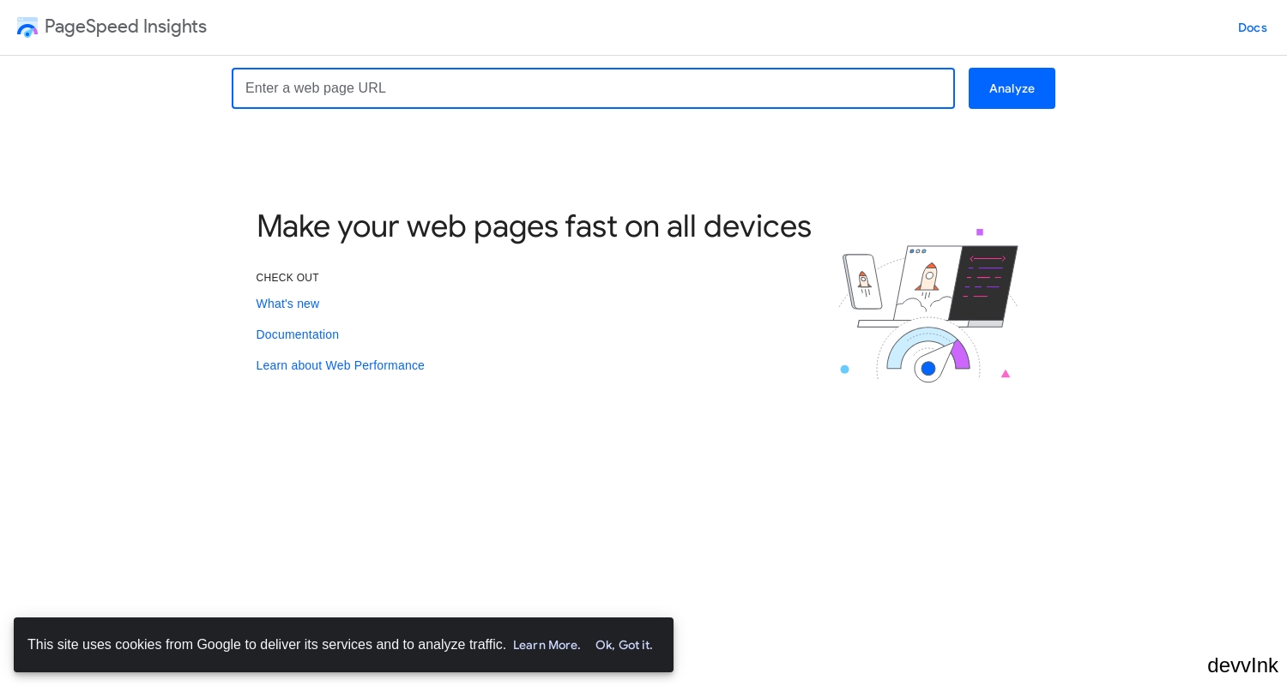Click the 'Make your web pages fast' heading
The width and height of the screenshot is (1287, 686).
point(534,226)
